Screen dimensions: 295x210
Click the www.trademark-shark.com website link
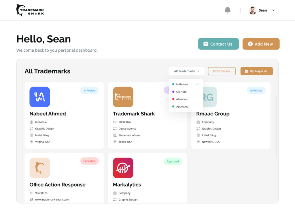point(52,200)
